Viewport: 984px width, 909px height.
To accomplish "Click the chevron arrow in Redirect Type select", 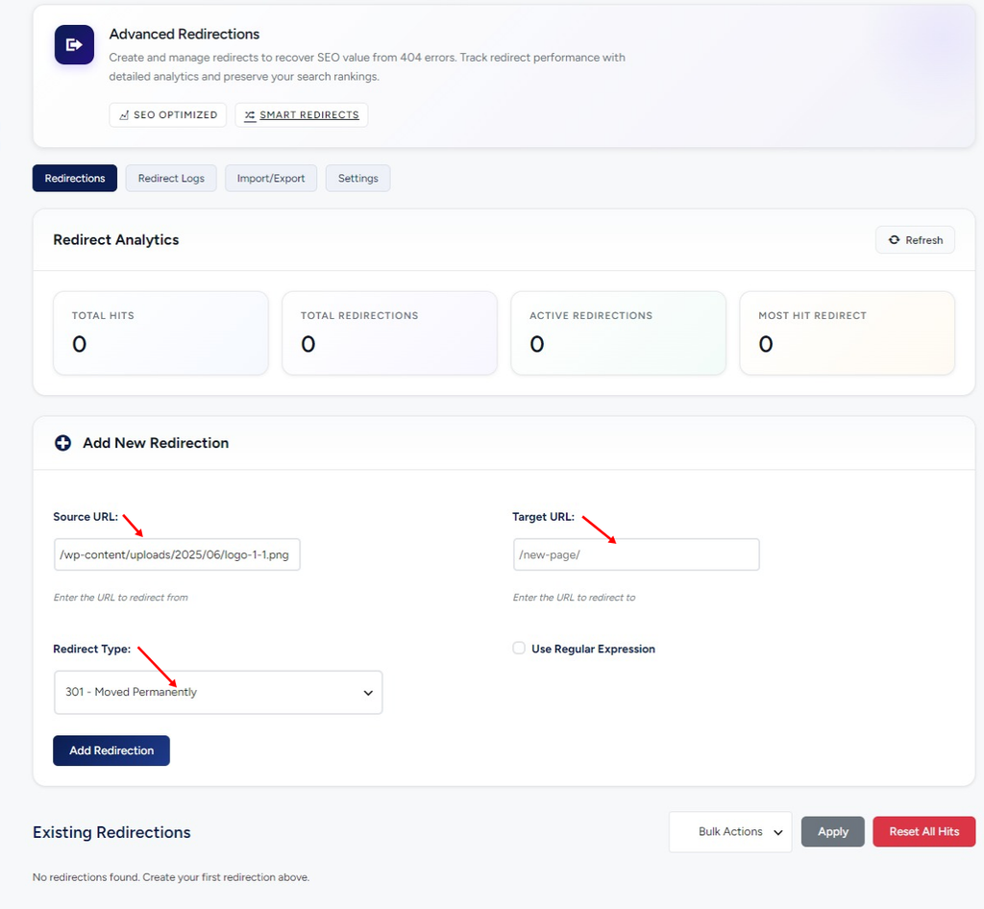I will click(368, 693).
